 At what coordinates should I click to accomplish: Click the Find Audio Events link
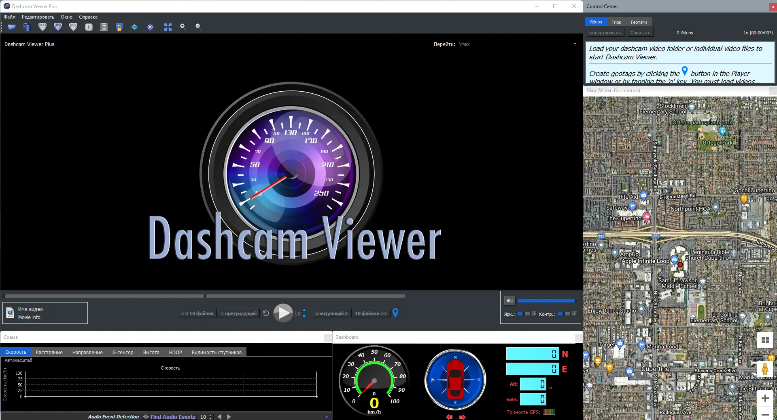[173, 417]
